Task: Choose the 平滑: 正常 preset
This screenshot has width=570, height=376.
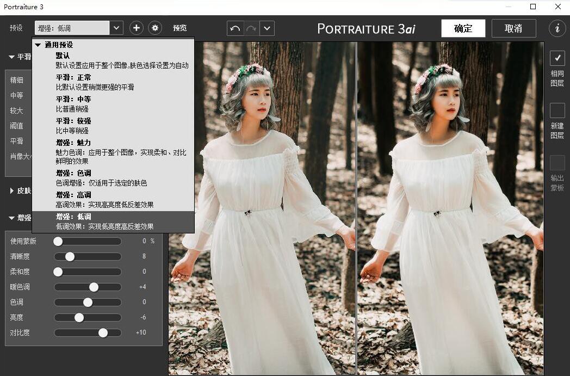Action: (x=113, y=82)
